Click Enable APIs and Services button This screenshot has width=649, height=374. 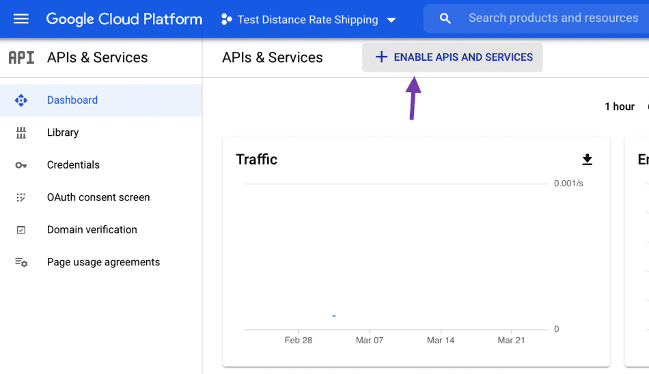pyautogui.click(x=452, y=57)
